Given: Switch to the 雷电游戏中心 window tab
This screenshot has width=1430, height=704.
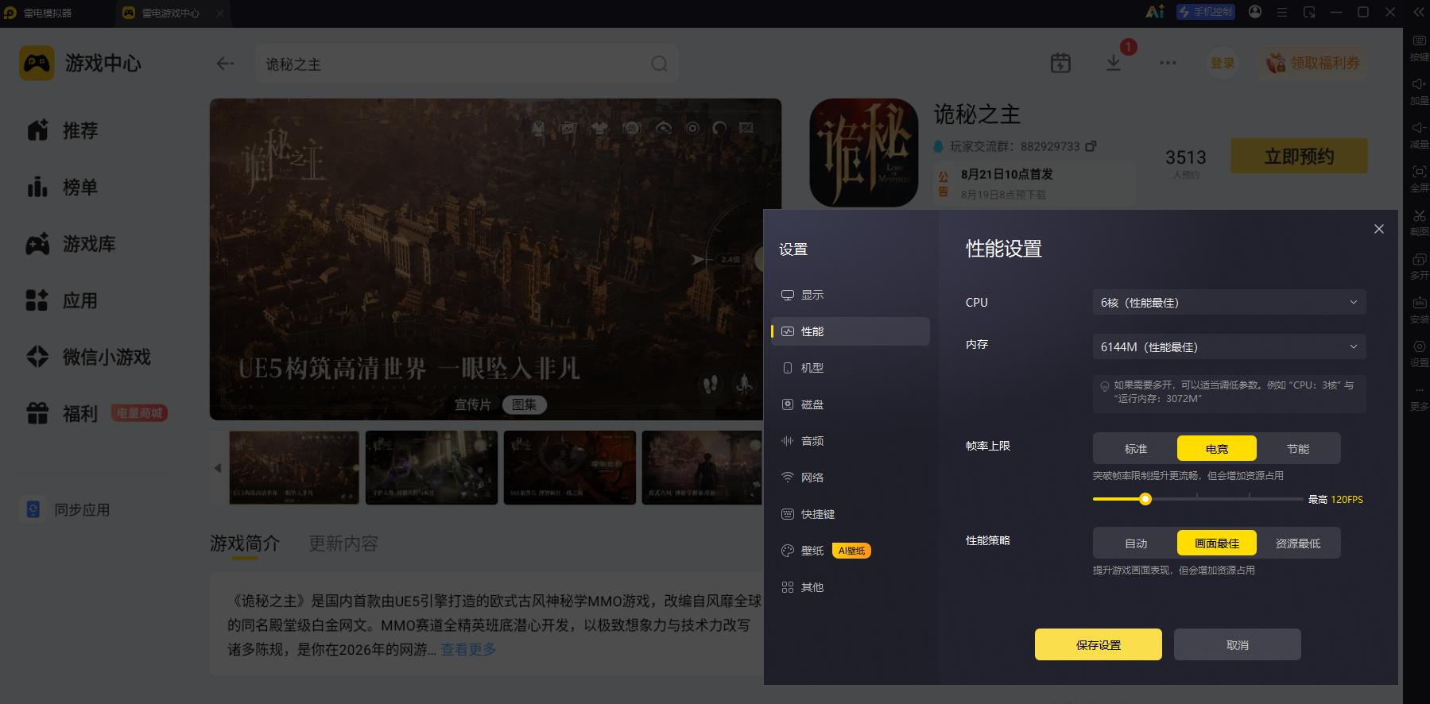Looking at the screenshot, I should click(171, 13).
